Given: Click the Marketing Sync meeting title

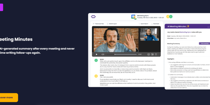Looking at the screenshot, I should 143,16.
